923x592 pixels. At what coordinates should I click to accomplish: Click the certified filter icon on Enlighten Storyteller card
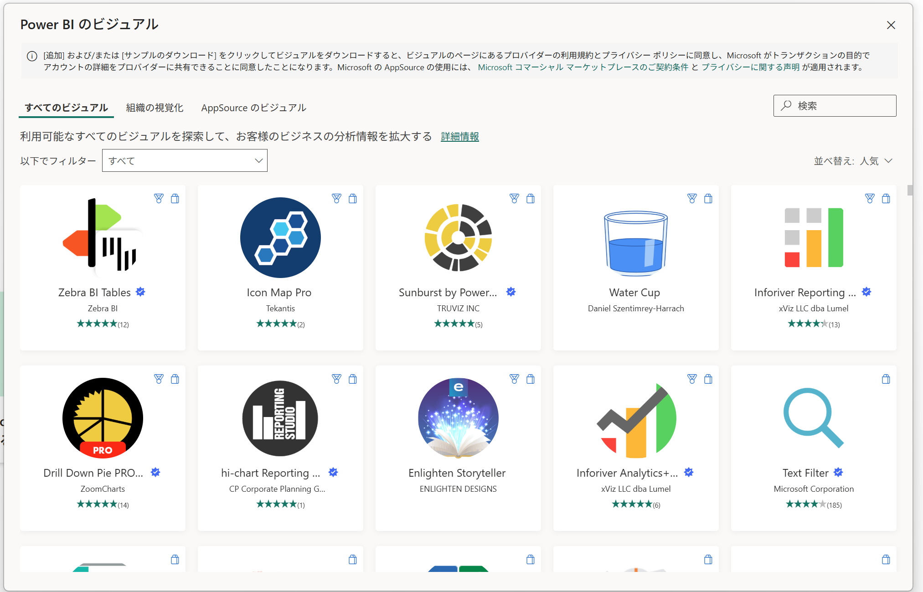pyautogui.click(x=514, y=379)
